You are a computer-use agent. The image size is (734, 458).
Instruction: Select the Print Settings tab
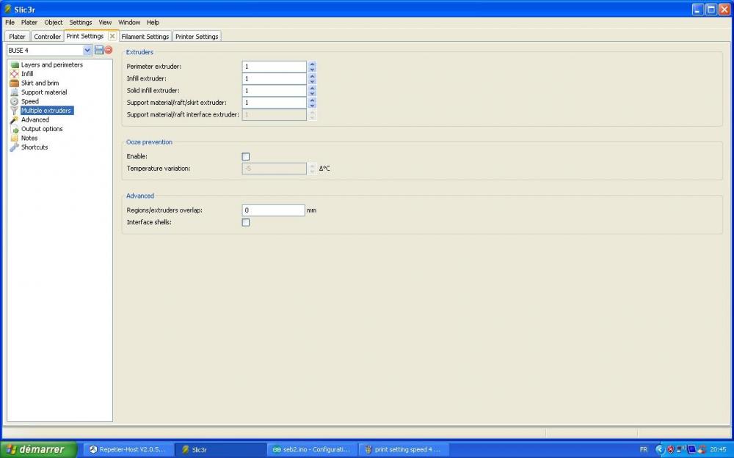click(x=84, y=36)
